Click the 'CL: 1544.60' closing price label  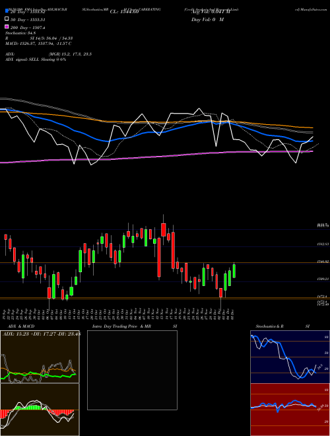[x=124, y=12]
